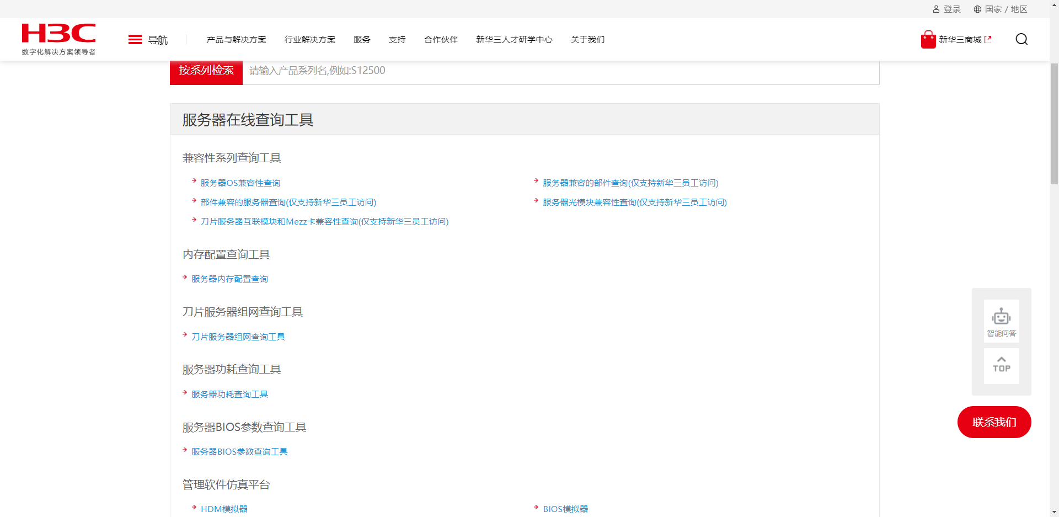Open 行业解决方案 menu

tap(310, 40)
